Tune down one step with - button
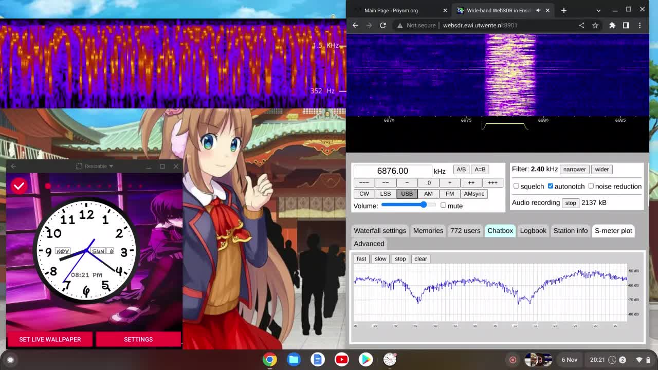 tap(407, 182)
